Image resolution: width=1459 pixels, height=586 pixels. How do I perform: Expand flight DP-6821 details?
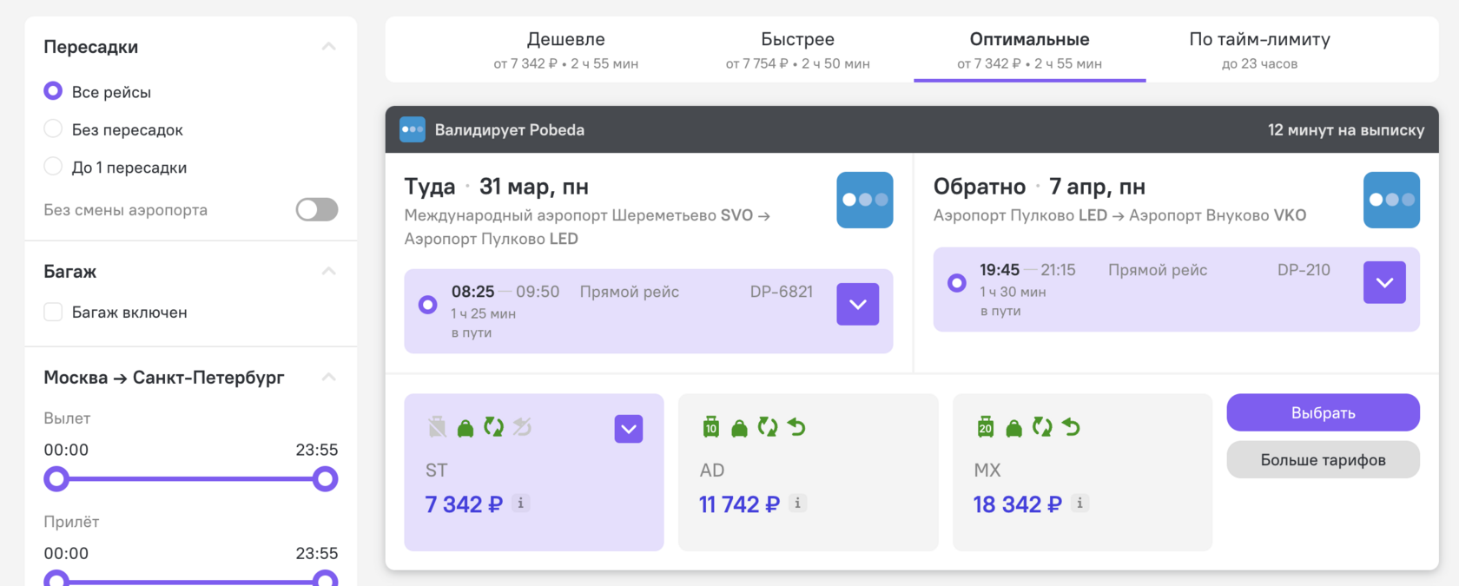tap(858, 304)
